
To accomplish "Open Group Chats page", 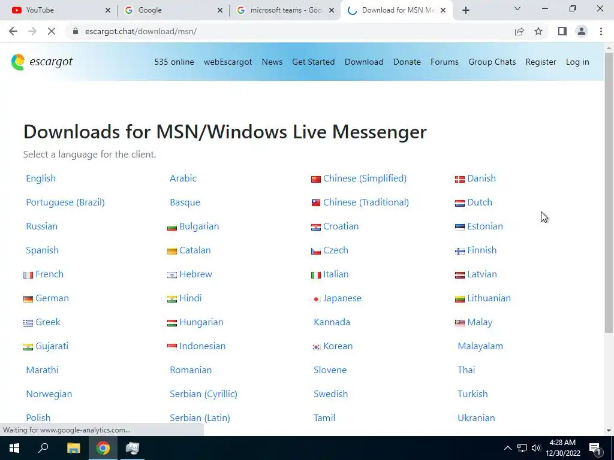I will (x=492, y=62).
